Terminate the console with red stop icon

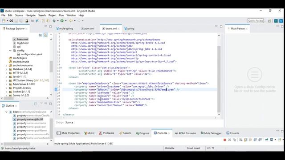(x=224, y=140)
